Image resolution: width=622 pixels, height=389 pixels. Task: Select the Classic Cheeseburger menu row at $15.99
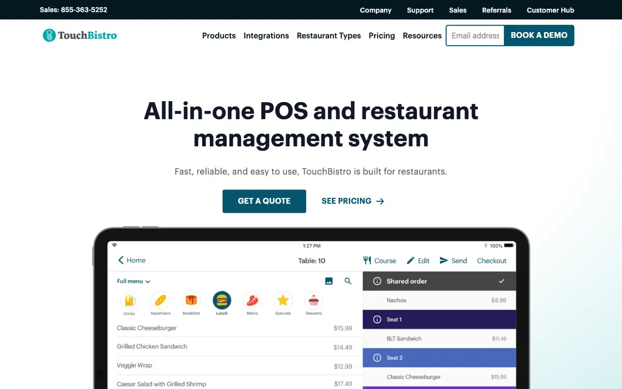(234, 328)
